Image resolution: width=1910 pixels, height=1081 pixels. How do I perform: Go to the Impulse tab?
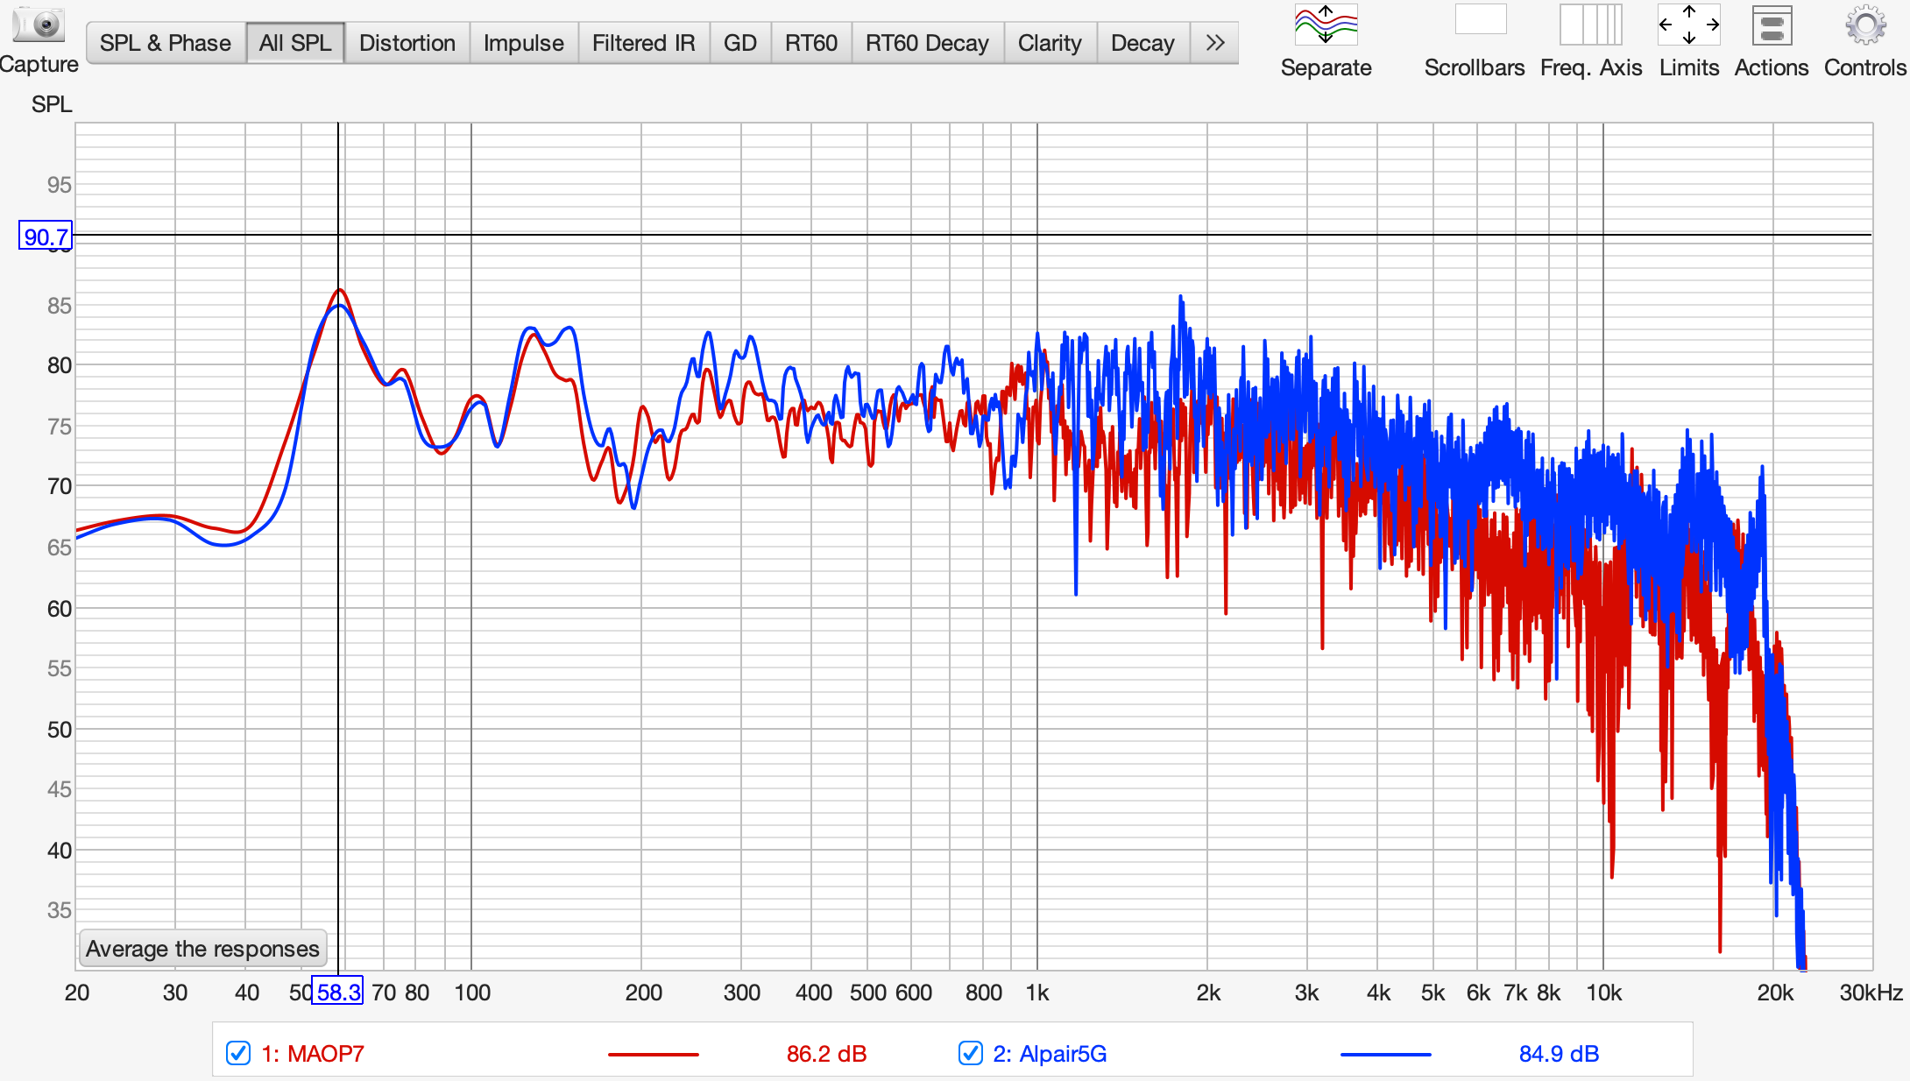tap(523, 43)
